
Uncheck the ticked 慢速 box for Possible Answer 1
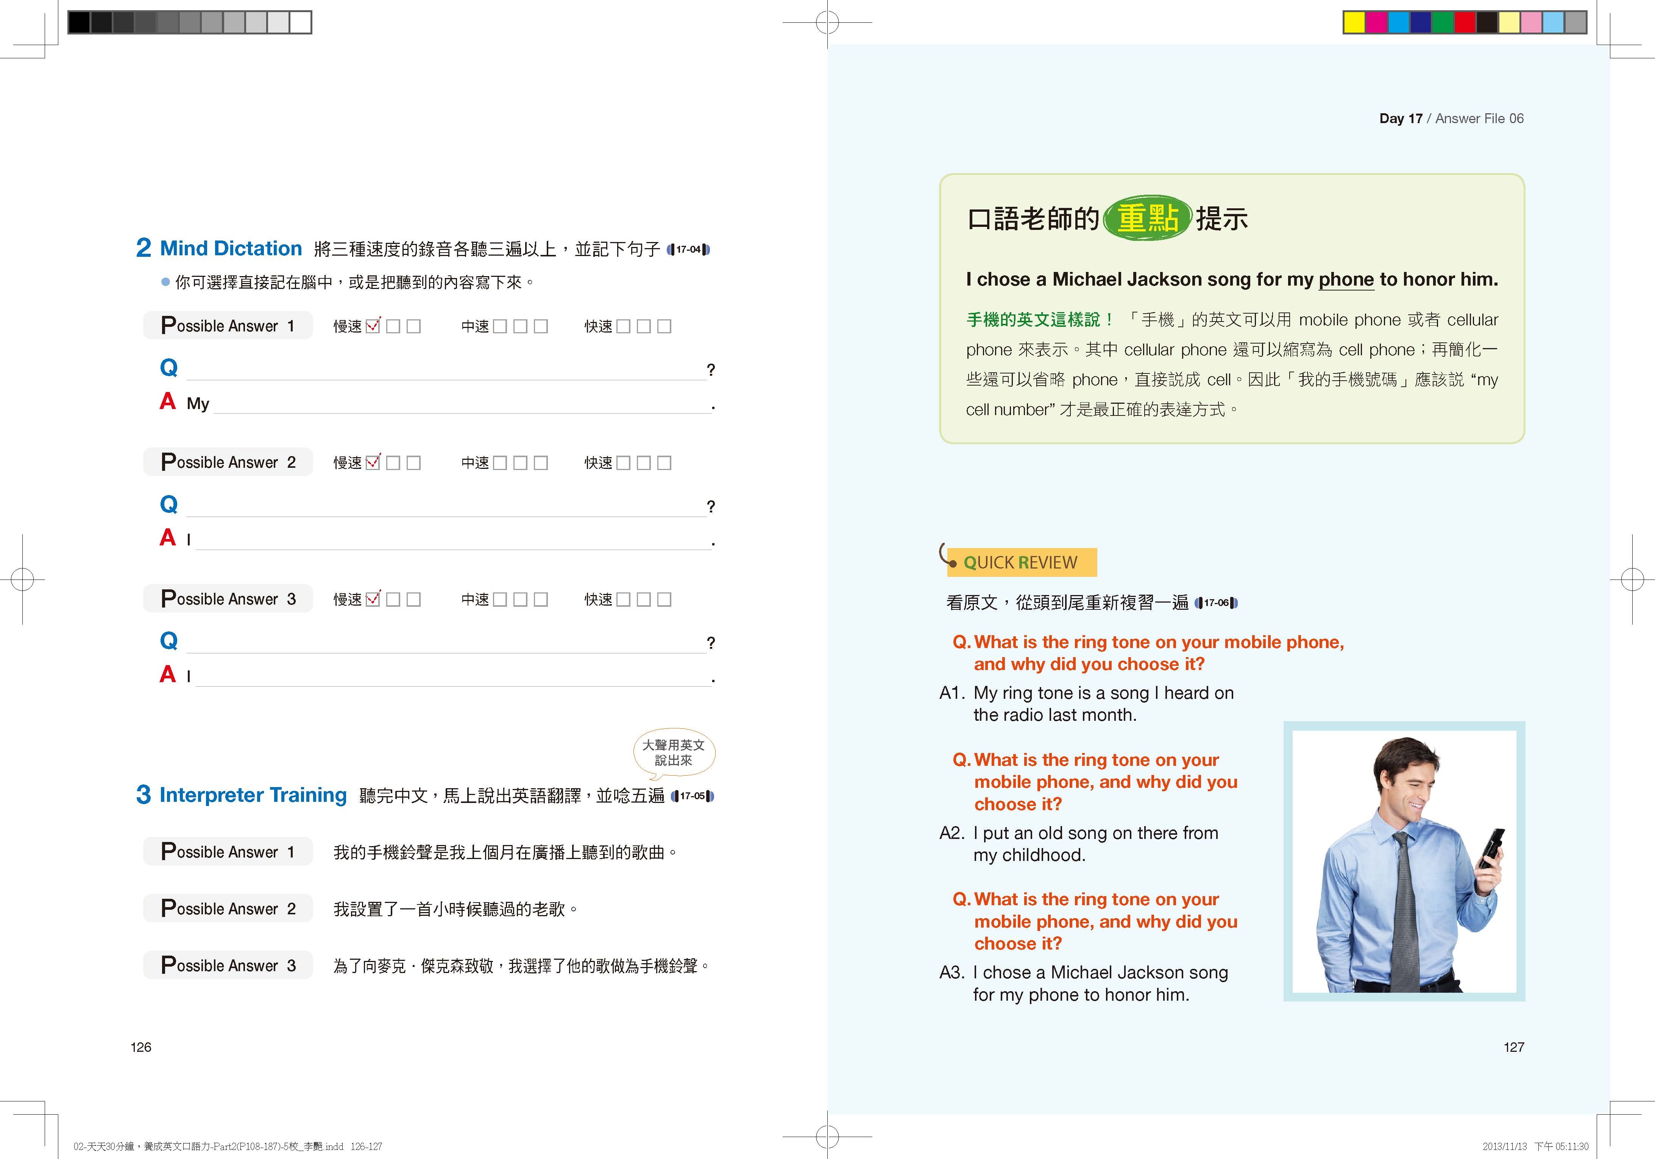tap(373, 326)
